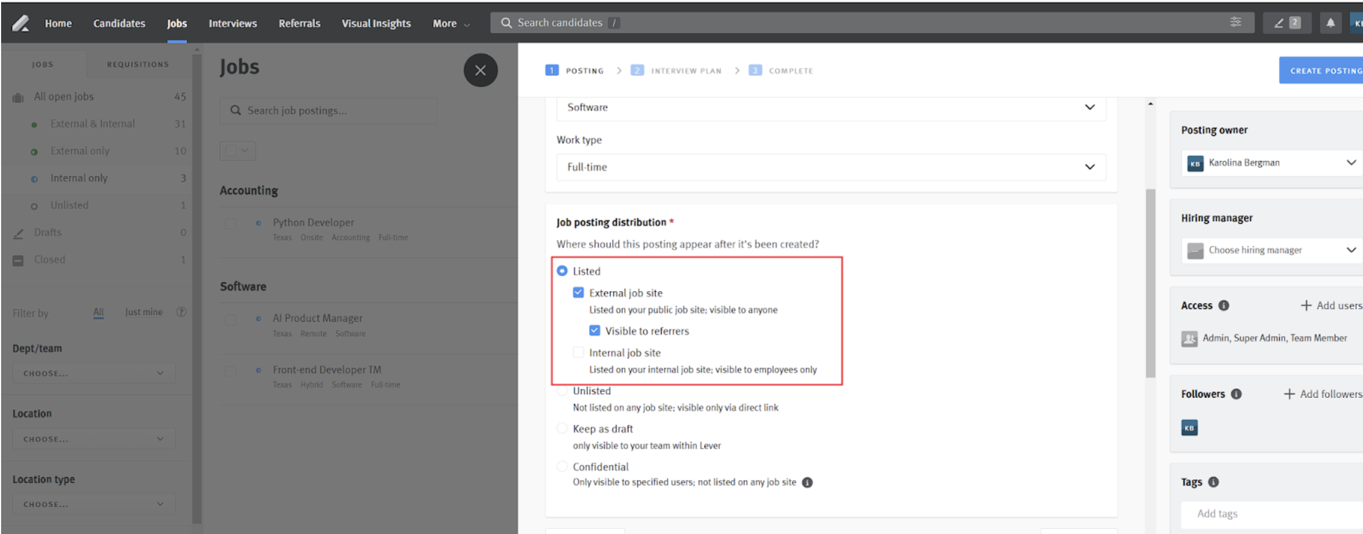Focus the Search job postings field

[328, 111]
